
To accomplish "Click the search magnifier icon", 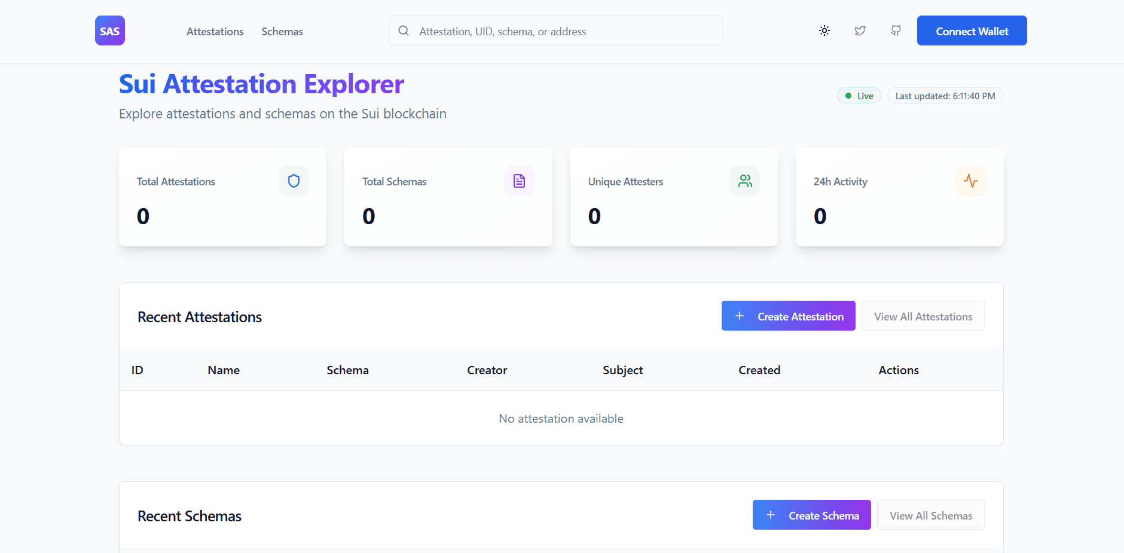I will tap(404, 31).
